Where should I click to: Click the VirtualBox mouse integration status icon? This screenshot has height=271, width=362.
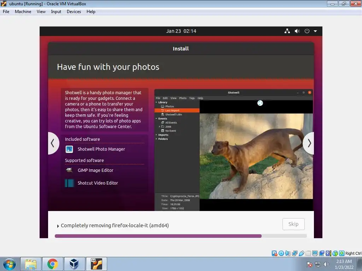pyautogui.click(x=335, y=253)
